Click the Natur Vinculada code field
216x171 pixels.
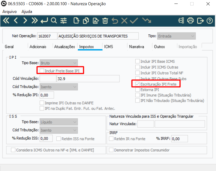pyautogui.click(x=146, y=124)
